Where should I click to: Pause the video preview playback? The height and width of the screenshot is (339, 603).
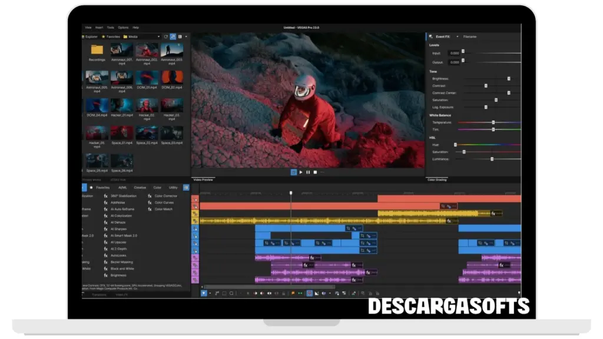pos(308,172)
